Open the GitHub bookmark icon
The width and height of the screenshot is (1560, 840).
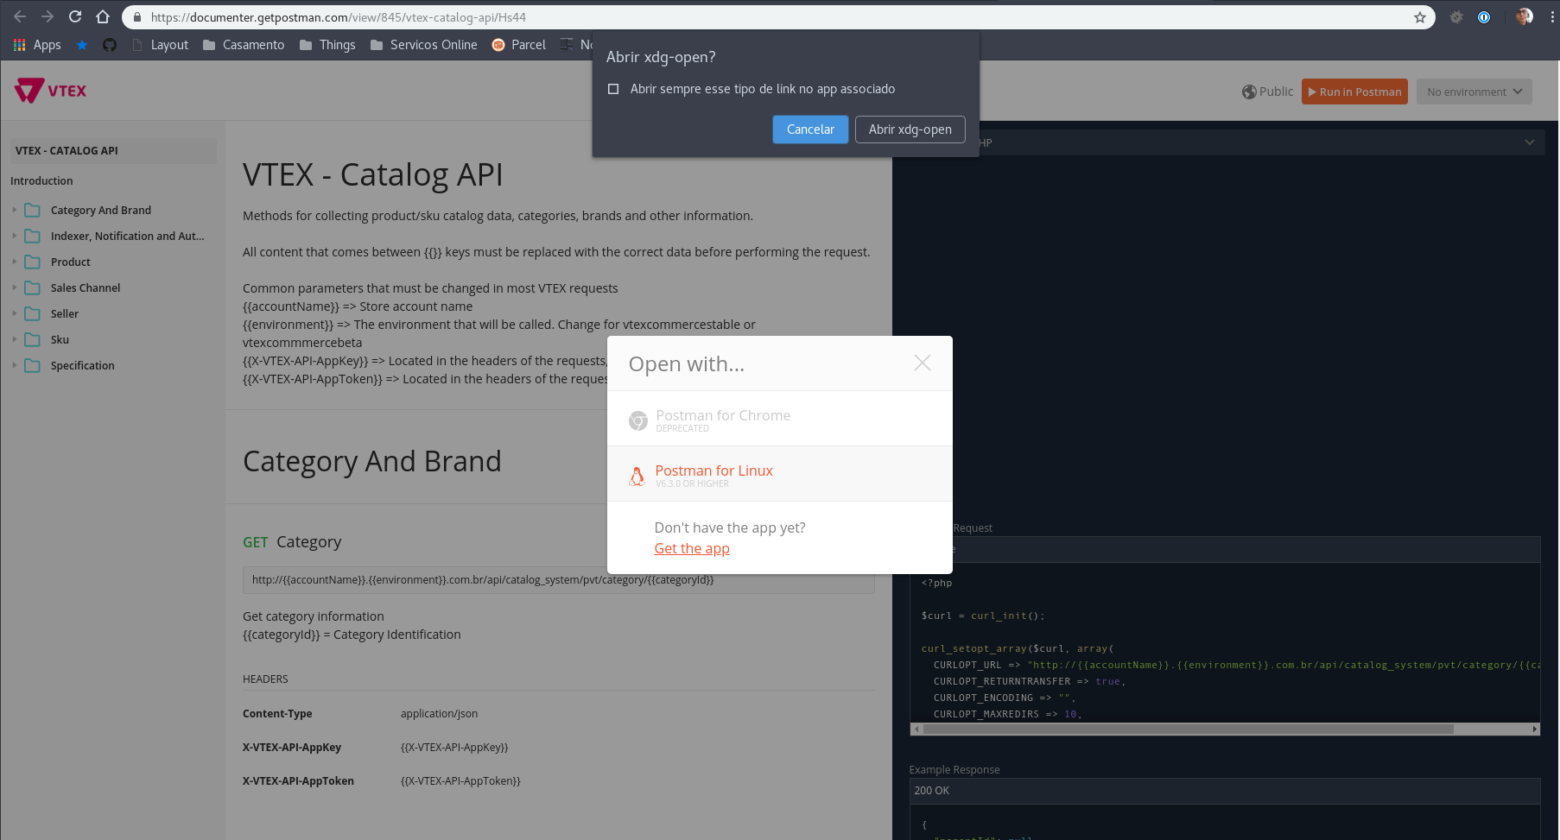pyautogui.click(x=110, y=45)
